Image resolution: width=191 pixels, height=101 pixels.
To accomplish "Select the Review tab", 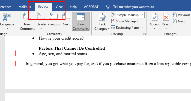I will [x=43, y=7].
